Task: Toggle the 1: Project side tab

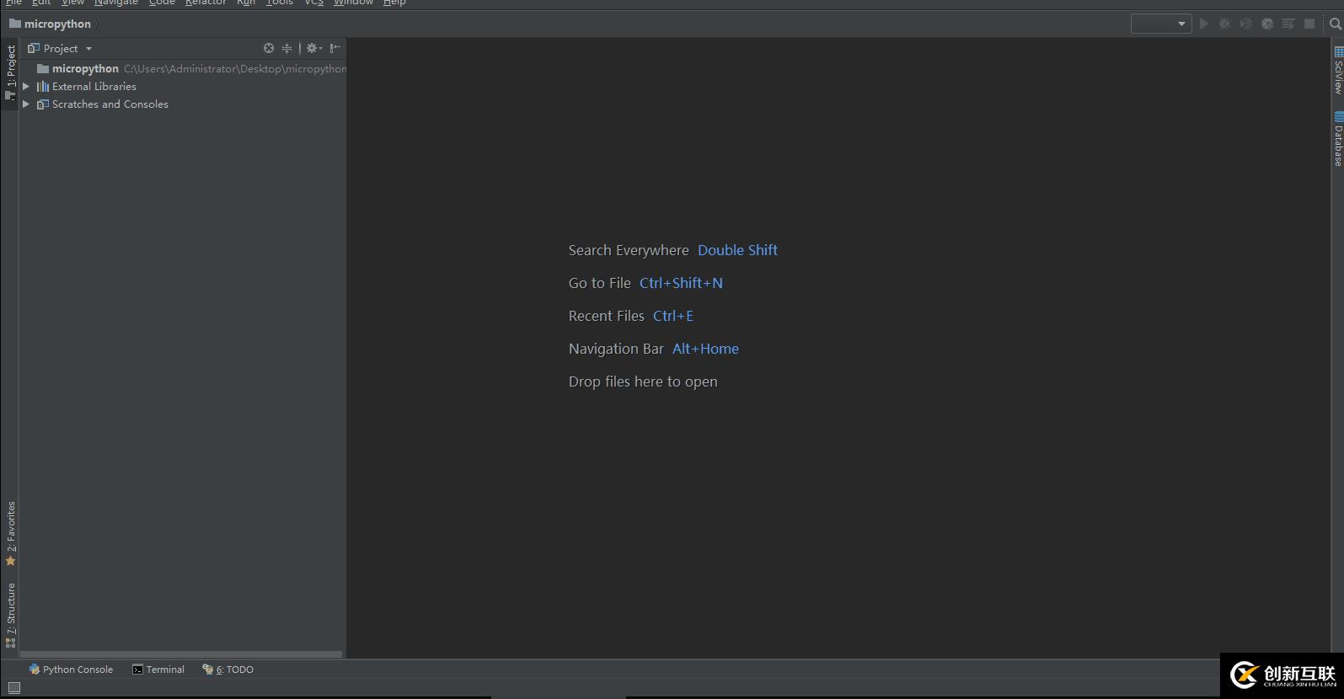Action: 10,72
